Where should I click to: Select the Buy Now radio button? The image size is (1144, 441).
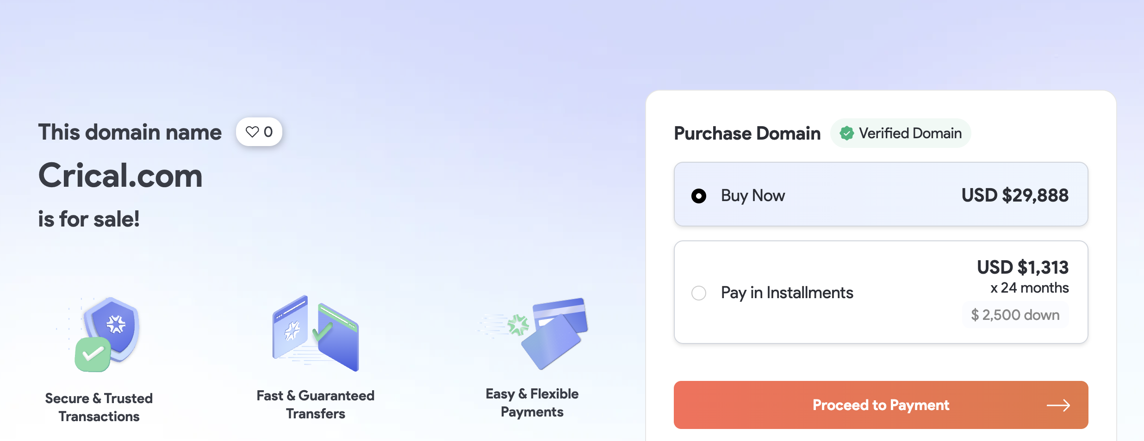[699, 196]
